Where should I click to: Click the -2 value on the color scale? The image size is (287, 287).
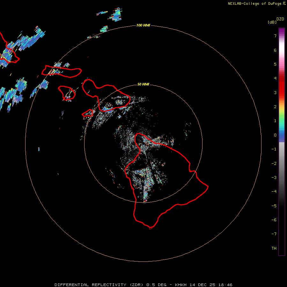tap(274, 164)
